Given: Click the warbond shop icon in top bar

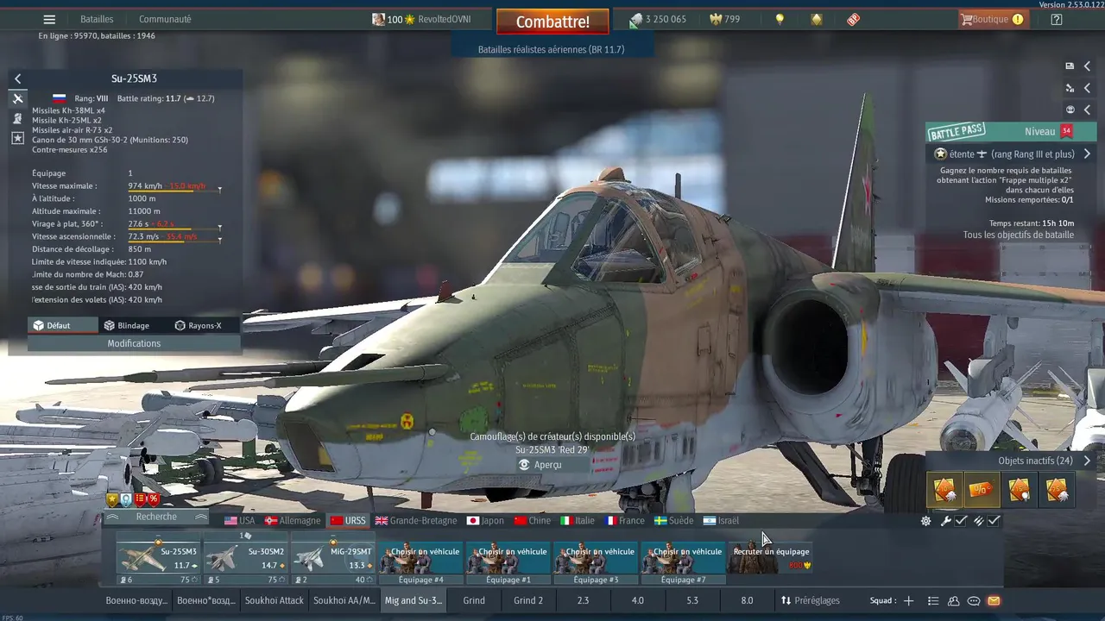Looking at the screenshot, I should [817, 19].
